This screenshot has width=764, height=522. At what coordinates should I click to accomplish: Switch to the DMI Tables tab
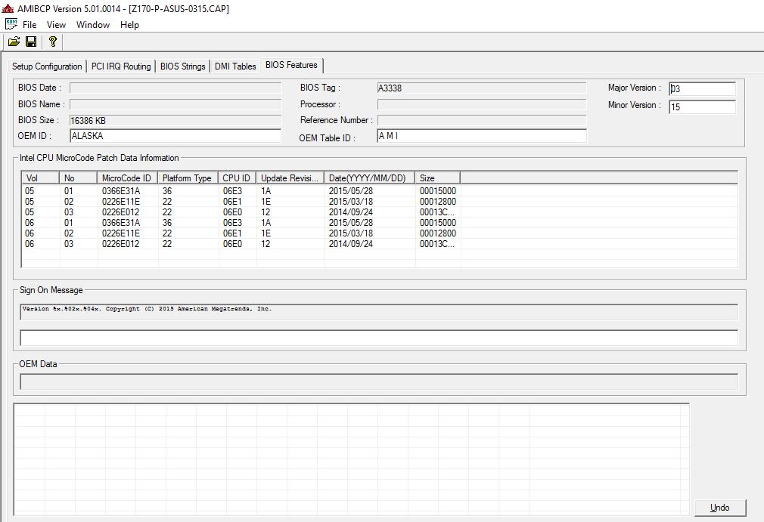(235, 66)
